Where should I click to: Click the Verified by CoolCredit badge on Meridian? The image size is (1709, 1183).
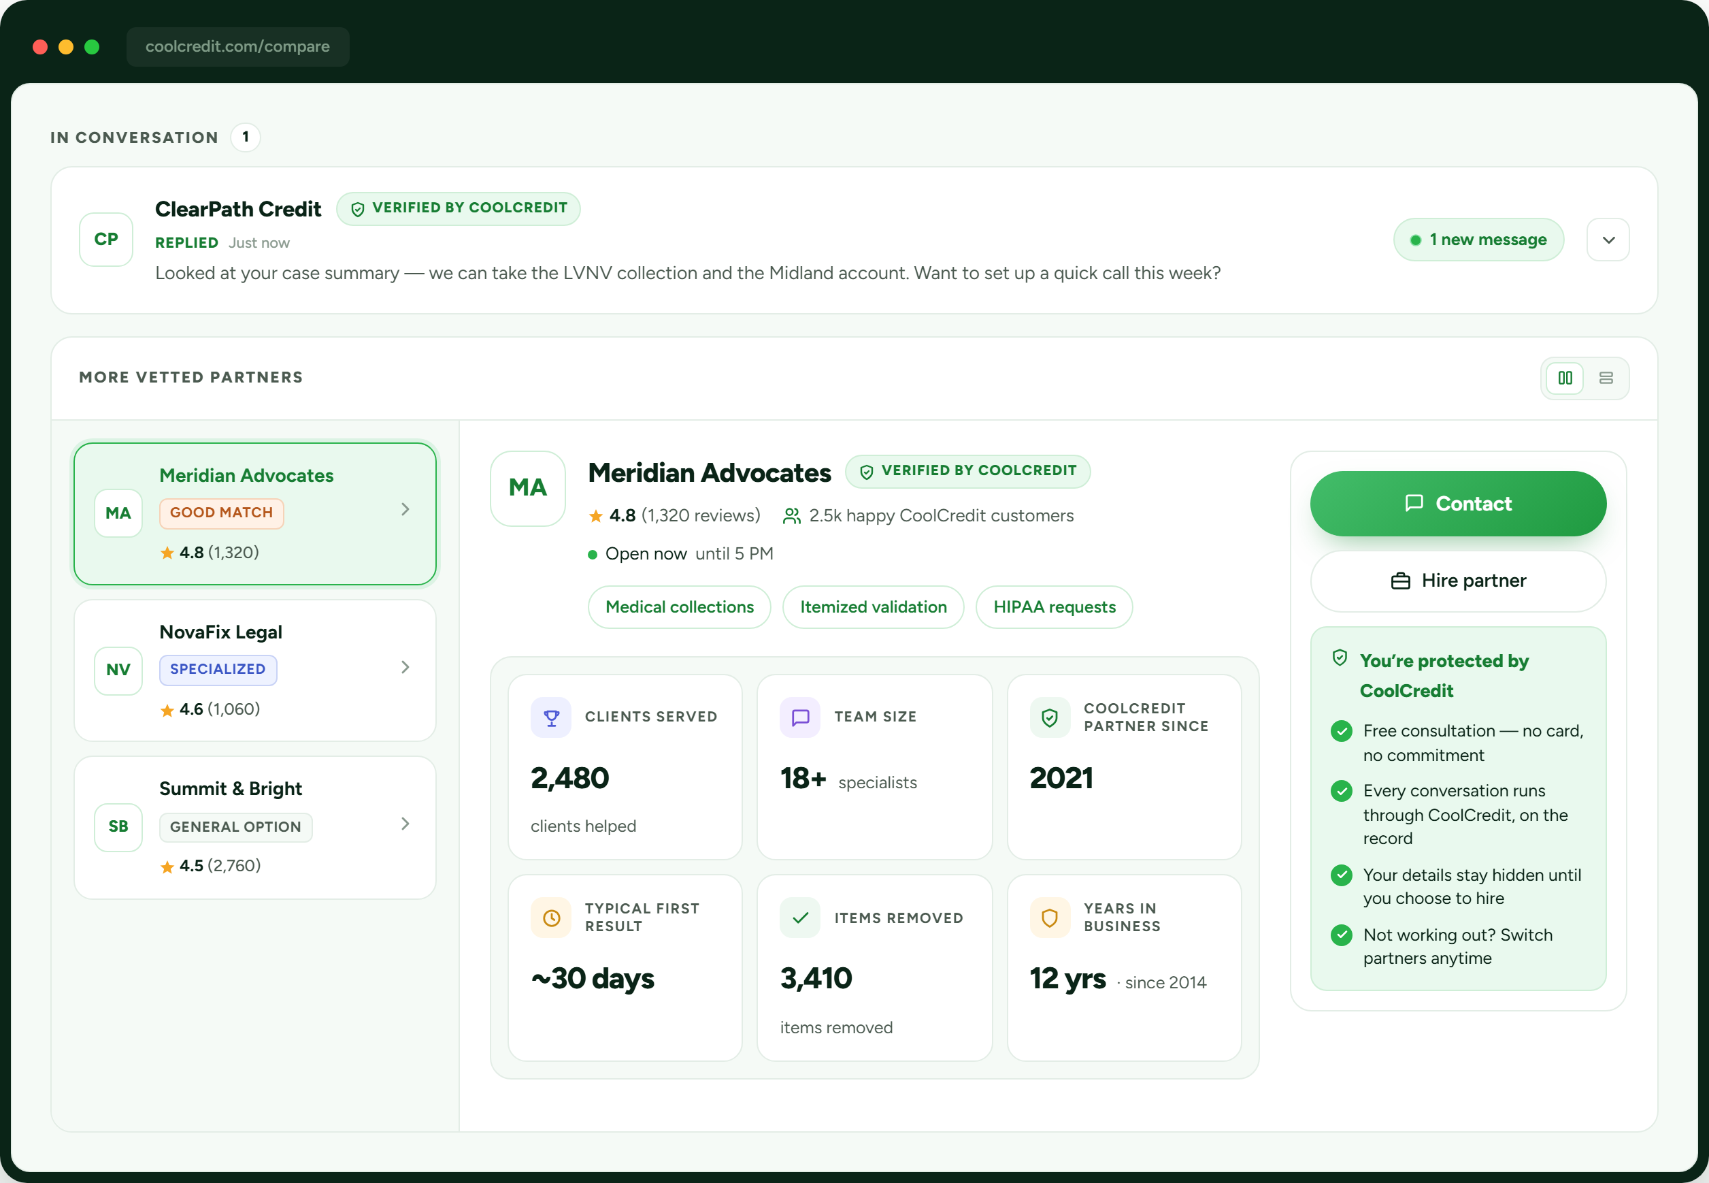[x=967, y=470]
